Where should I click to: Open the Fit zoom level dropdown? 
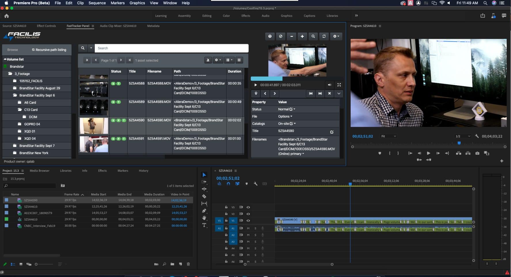[x=389, y=136]
